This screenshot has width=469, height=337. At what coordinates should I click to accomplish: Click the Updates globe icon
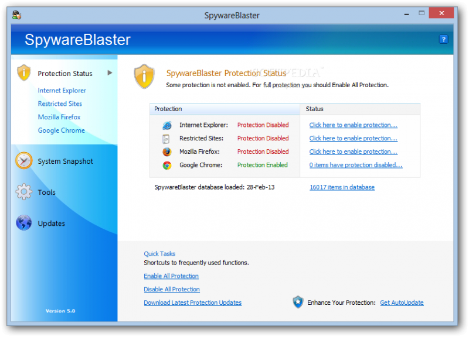click(x=24, y=223)
